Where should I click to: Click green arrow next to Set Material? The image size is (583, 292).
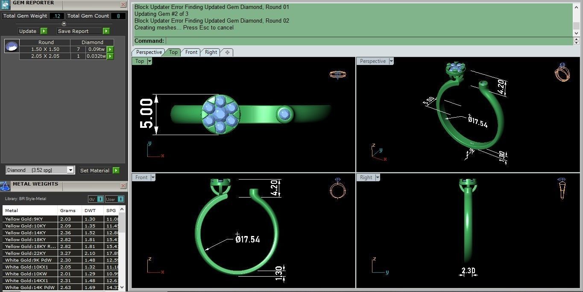[116, 170]
